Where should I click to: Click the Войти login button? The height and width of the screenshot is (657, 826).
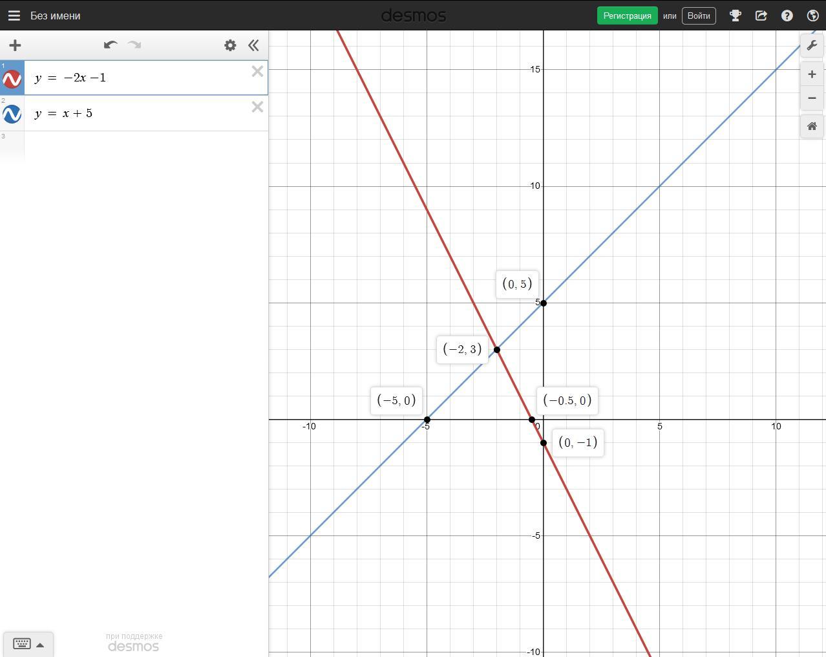(x=699, y=16)
